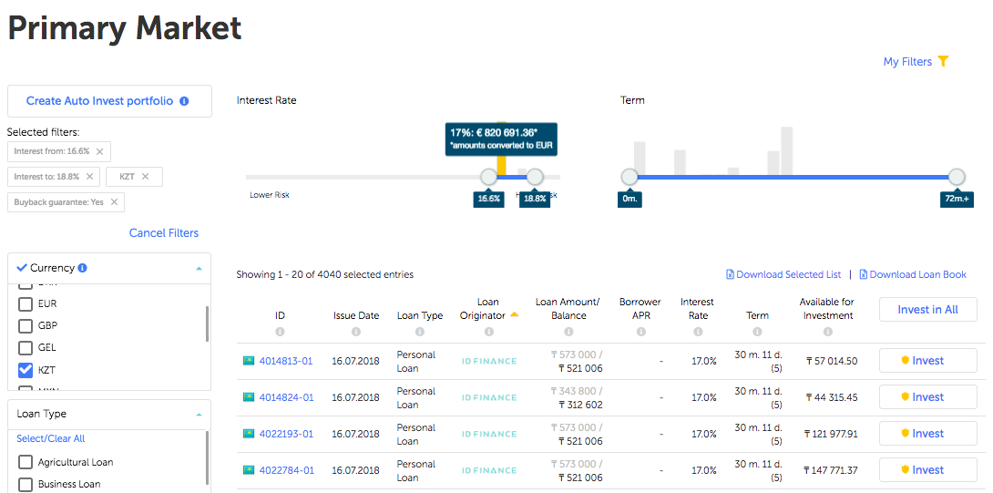This screenshot has height=493, width=993.
Task: Click the info icon under Issue Date column
Action: pyautogui.click(x=356, y=332)
